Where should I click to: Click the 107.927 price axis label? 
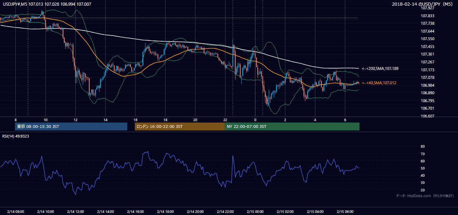[427, 8]
